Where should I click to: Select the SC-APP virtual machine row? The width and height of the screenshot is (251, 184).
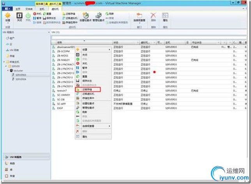(x=62, y=104)
